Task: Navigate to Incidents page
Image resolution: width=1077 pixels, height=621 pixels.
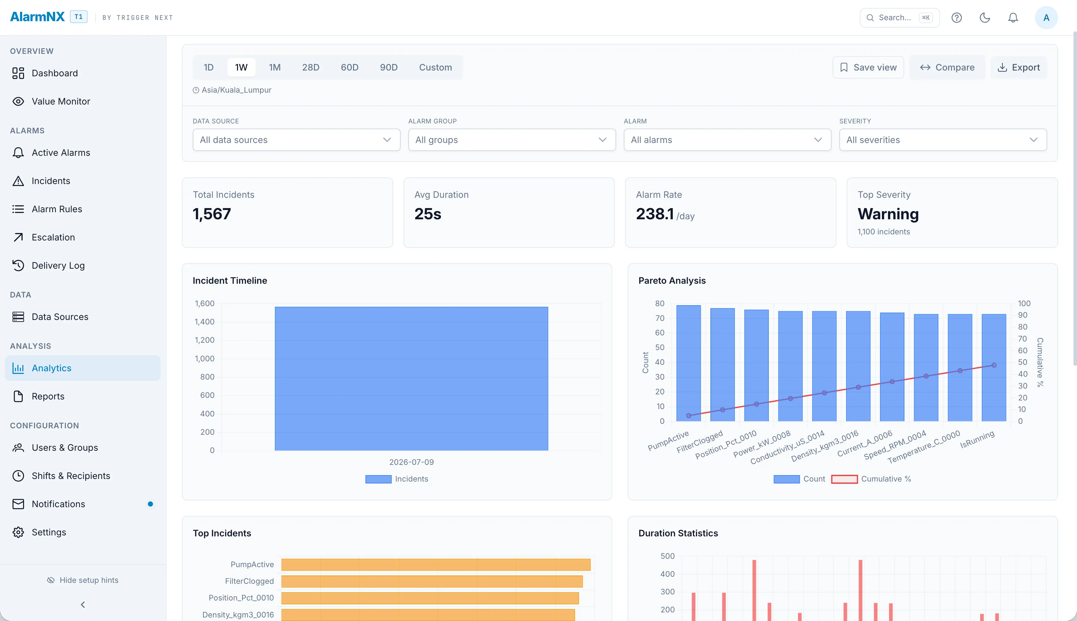Action: click(x=82, y=181)
